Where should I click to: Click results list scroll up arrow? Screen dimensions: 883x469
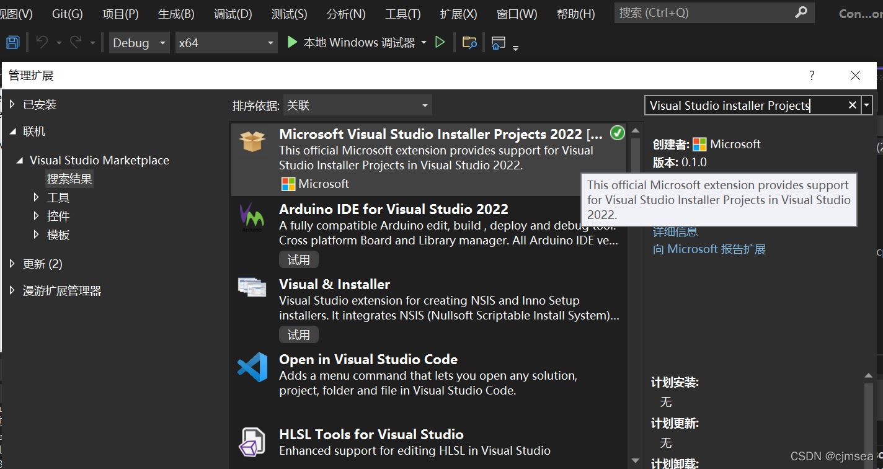pos(635,131)
